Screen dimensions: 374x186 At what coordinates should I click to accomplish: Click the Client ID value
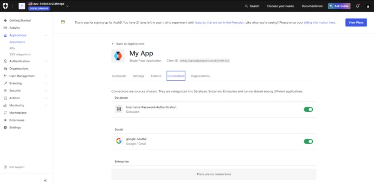tap(205, 61)
